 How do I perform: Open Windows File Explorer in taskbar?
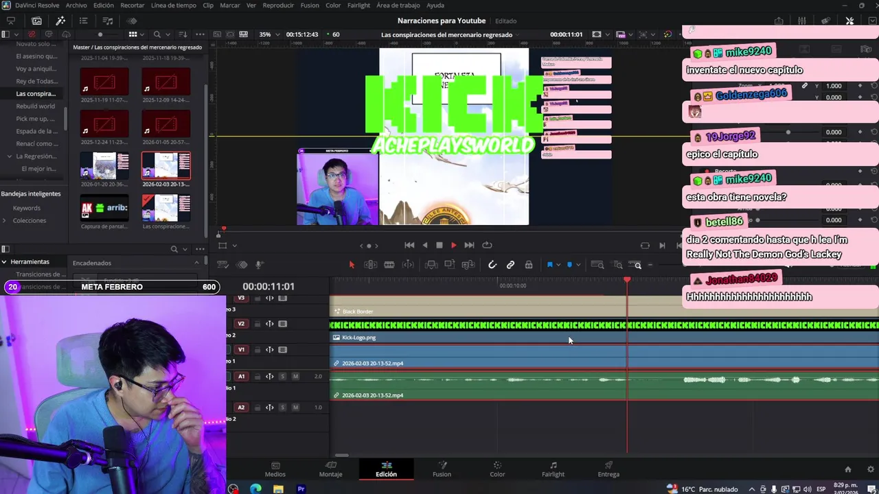278,489
